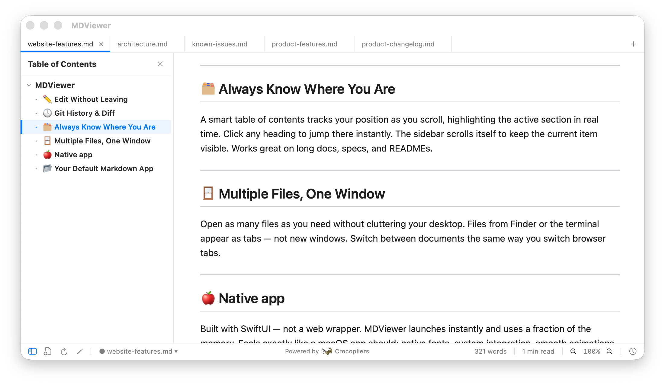Click the 100% zoom level indicator
Viewport: 665px width, 385px height.
(x=592, y=351)
